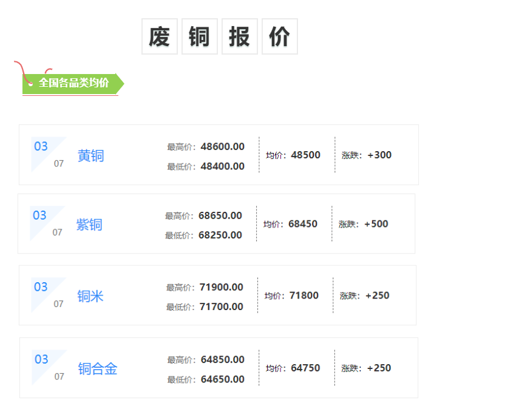Click the 紫铜 average price 68450

[x=302, y=224]
